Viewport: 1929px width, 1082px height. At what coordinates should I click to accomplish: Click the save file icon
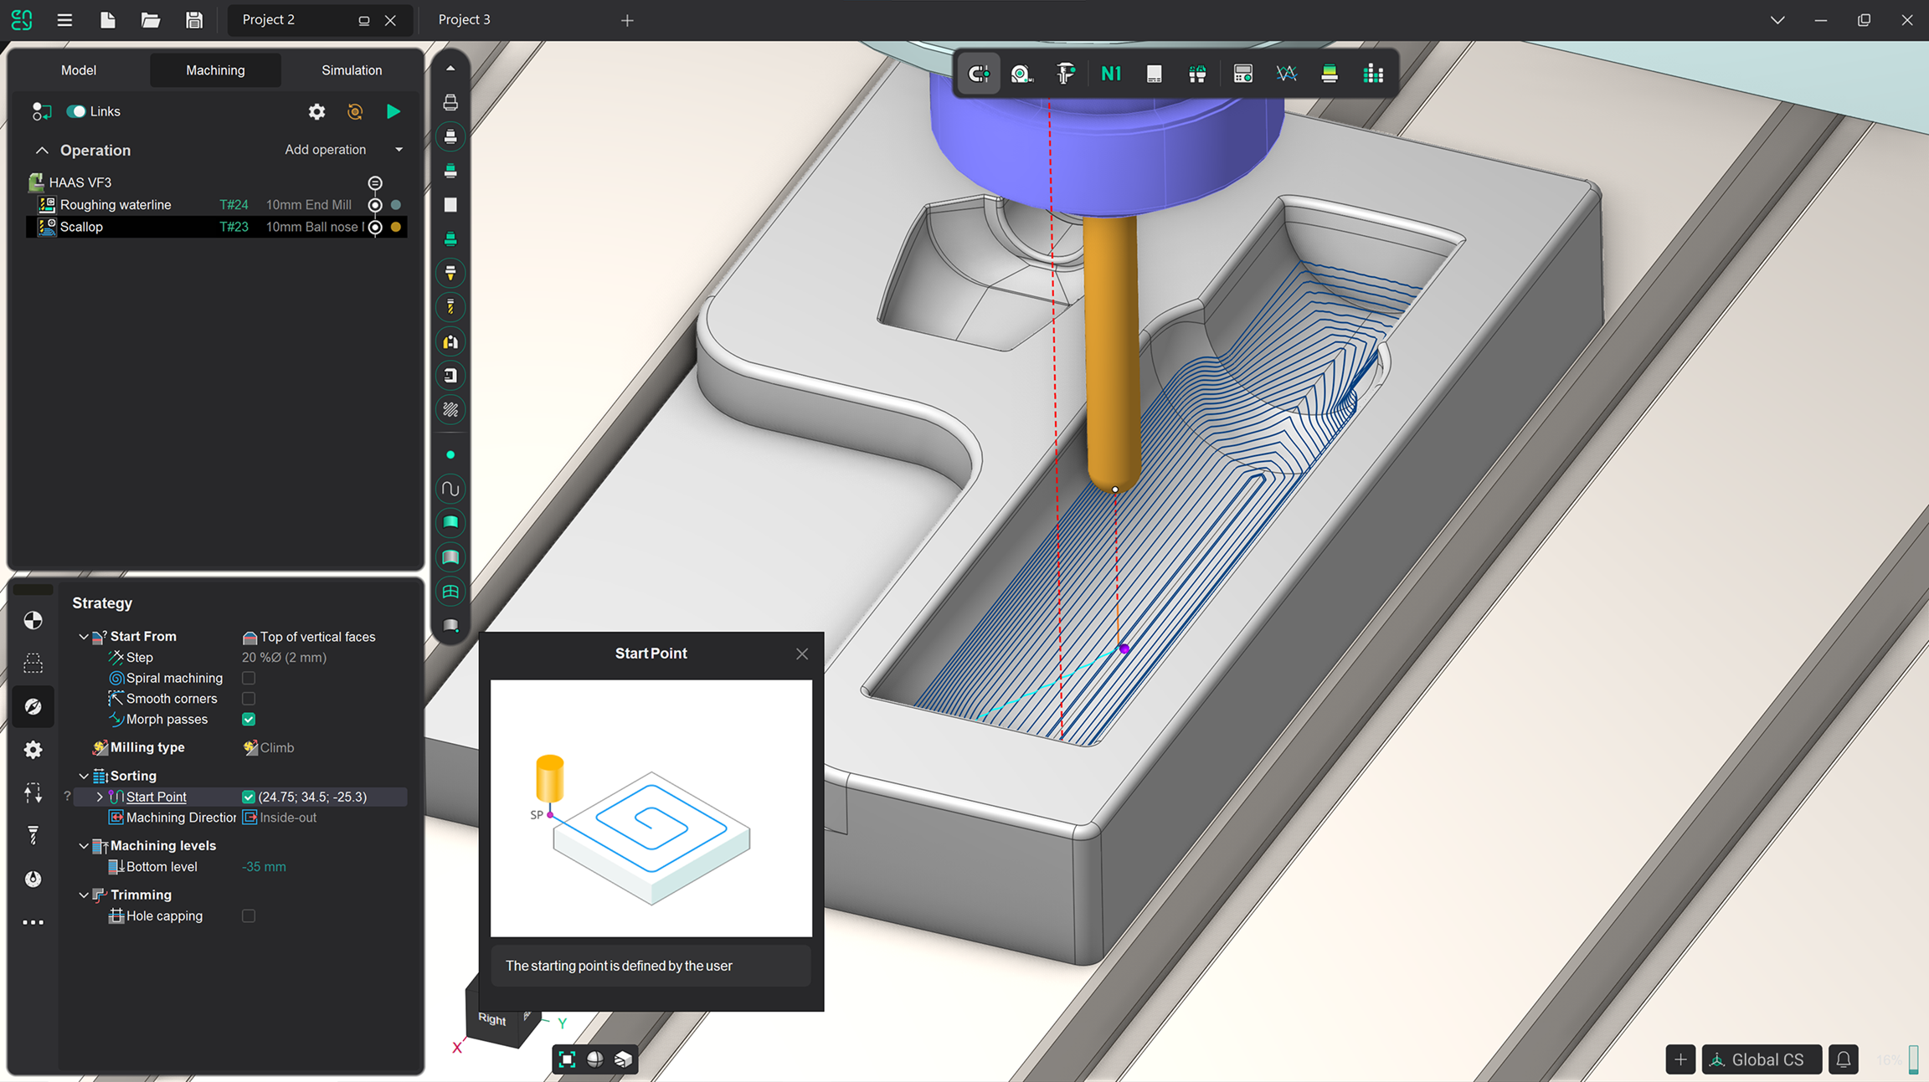coord(193,19)
